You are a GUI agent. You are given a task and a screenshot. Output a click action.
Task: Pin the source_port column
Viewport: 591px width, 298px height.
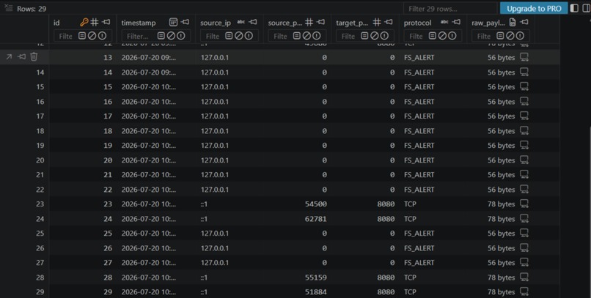point(320,22)
